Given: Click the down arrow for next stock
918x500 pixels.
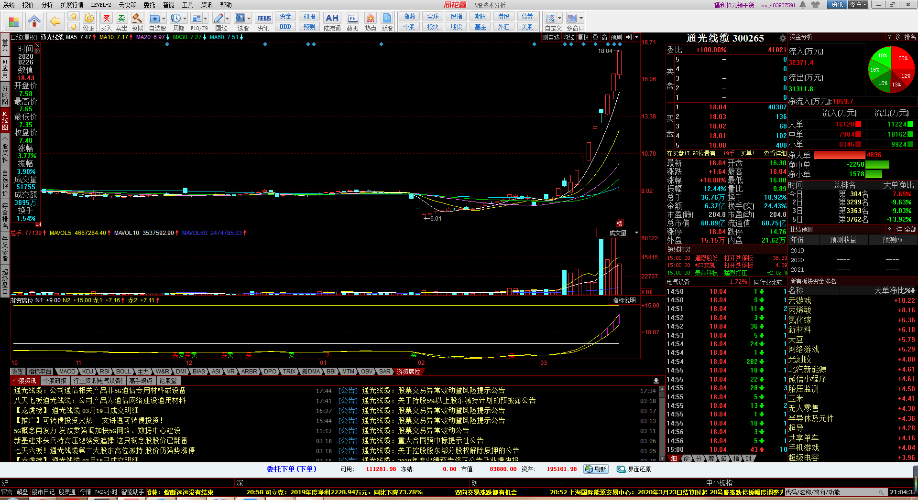Looking at the screenshot, I should (73, 27).
